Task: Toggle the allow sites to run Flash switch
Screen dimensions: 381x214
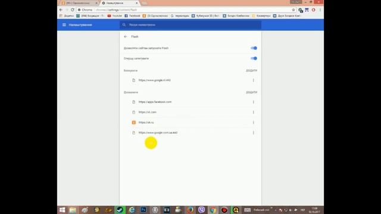Action: point(254,48)
